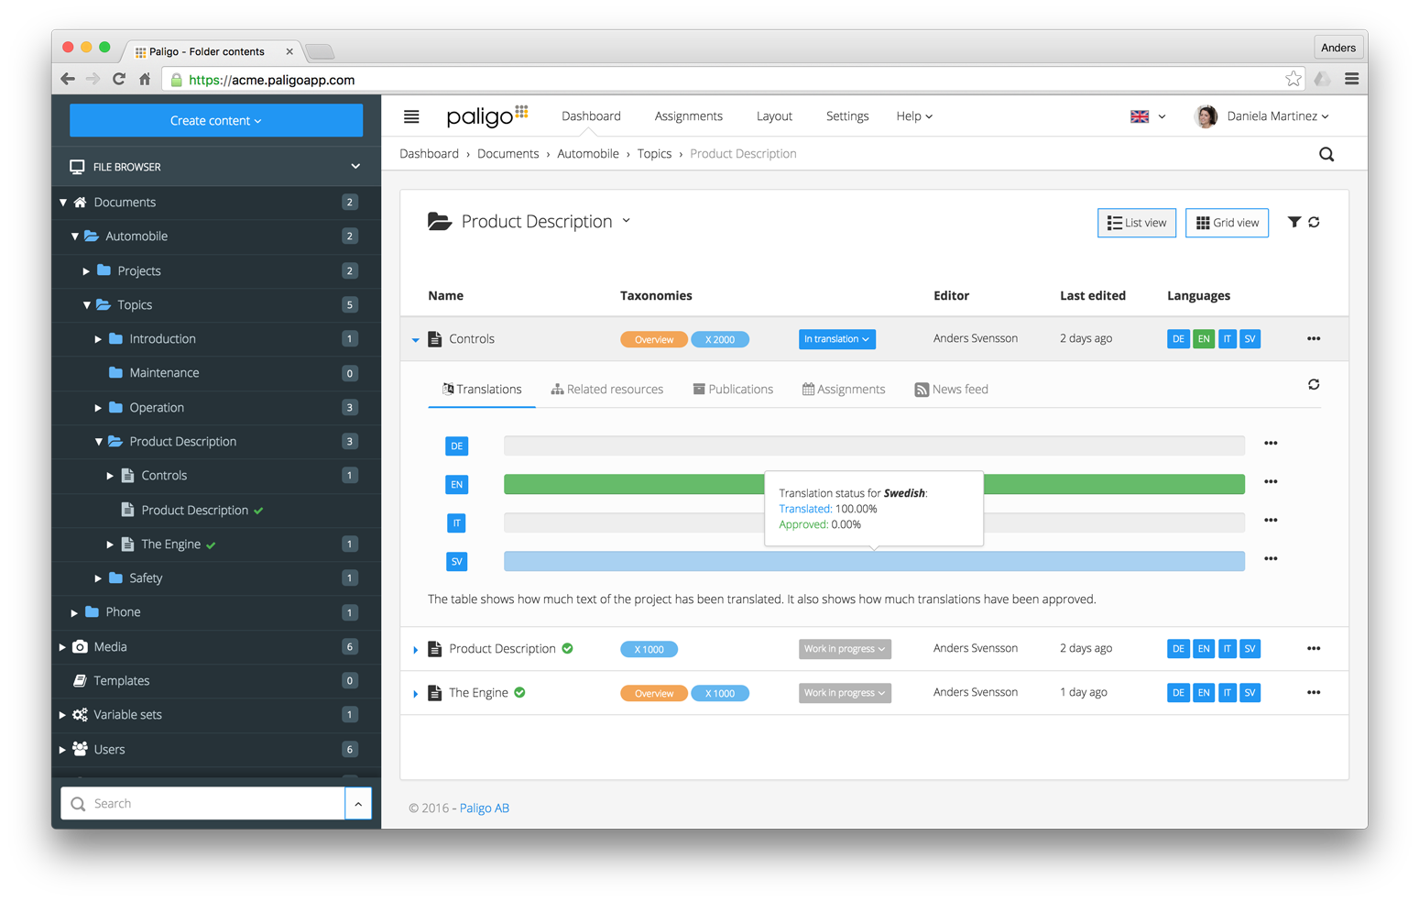The image size is (1419, 902).
Task: Click the green English progress bar
Action: click(874, 484)
